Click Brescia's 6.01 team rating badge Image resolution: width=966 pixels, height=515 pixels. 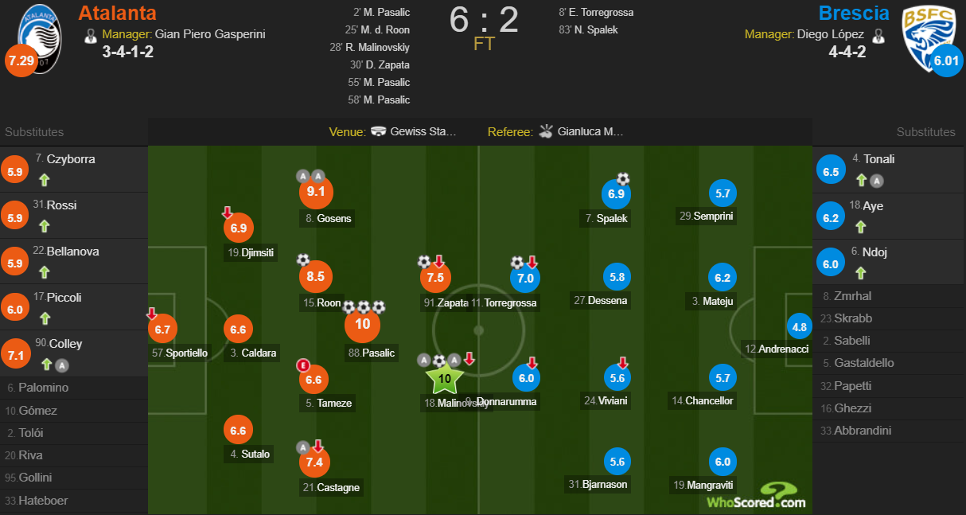[x=947, y=60]
